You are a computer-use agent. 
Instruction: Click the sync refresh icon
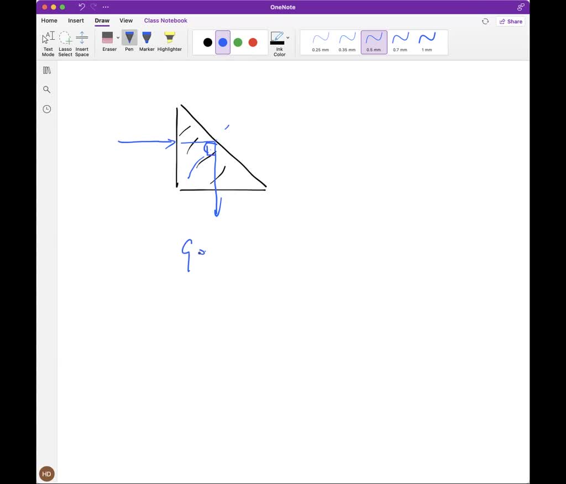click(485, 21)
